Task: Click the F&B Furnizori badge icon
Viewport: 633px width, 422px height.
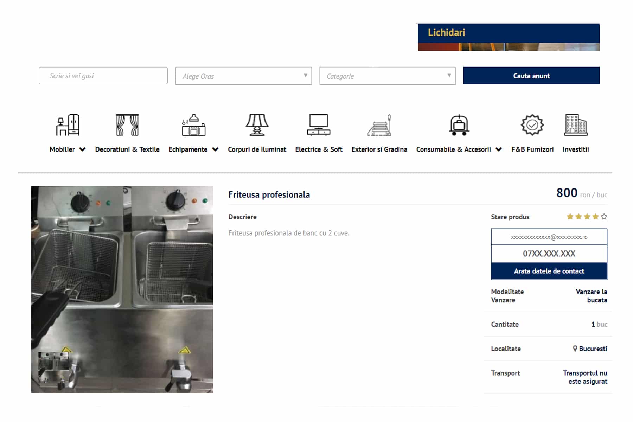Action: 532,125
